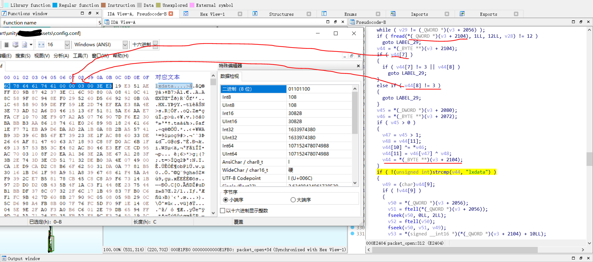Select the little-endian (小端序) radio button
This screenshot has height=262, width=593.
point(225,200)
